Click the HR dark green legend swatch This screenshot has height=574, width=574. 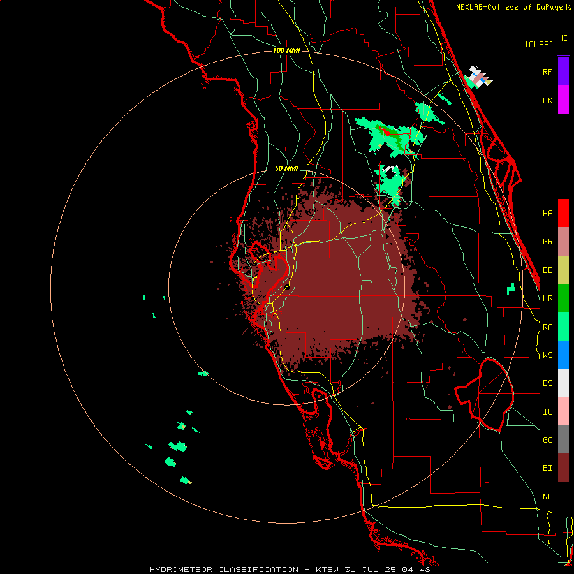click(x=563, y=298)
